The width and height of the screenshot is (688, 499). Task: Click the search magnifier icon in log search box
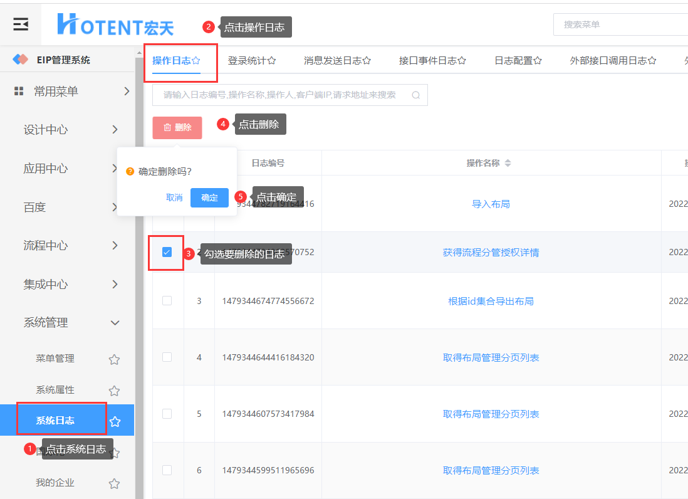pyautogui.click(x=415, y=95)
